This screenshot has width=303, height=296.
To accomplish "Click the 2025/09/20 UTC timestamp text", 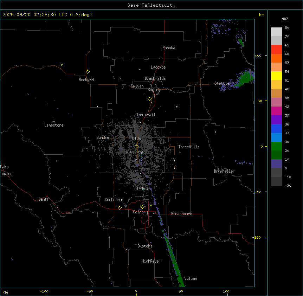I will pyautogui.click(x=47, y=15).
